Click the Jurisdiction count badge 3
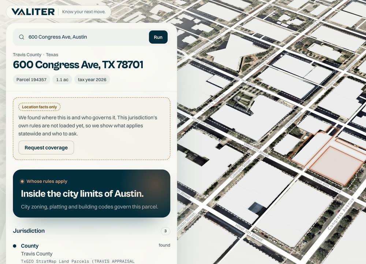This screenshot has height=264, width=366. (165, 231)
